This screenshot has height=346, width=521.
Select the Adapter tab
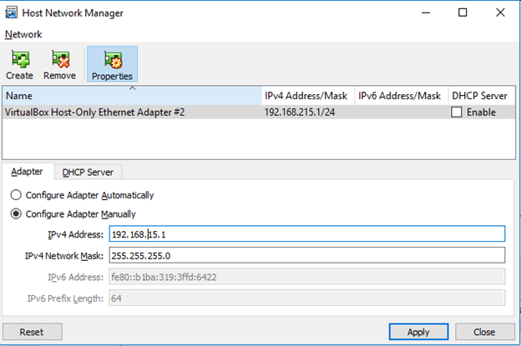pos(27,172)
